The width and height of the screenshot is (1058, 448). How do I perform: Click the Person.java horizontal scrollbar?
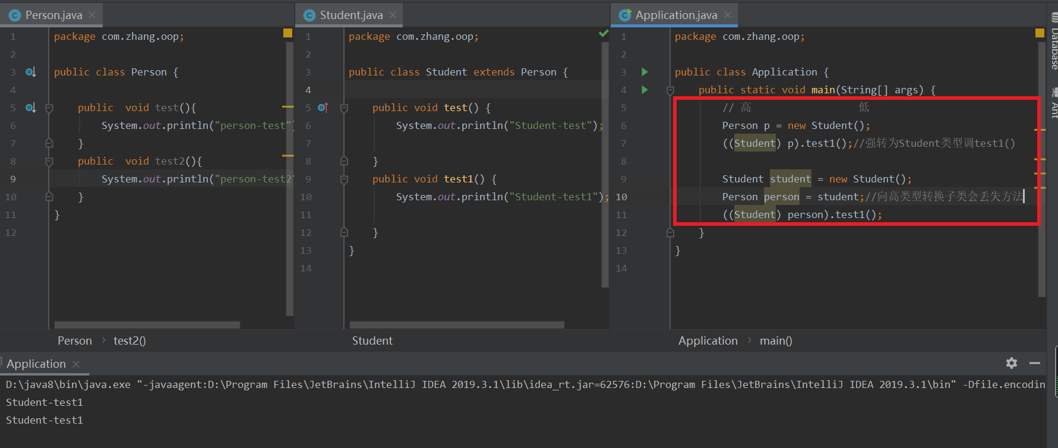click(x=147, y=325)
